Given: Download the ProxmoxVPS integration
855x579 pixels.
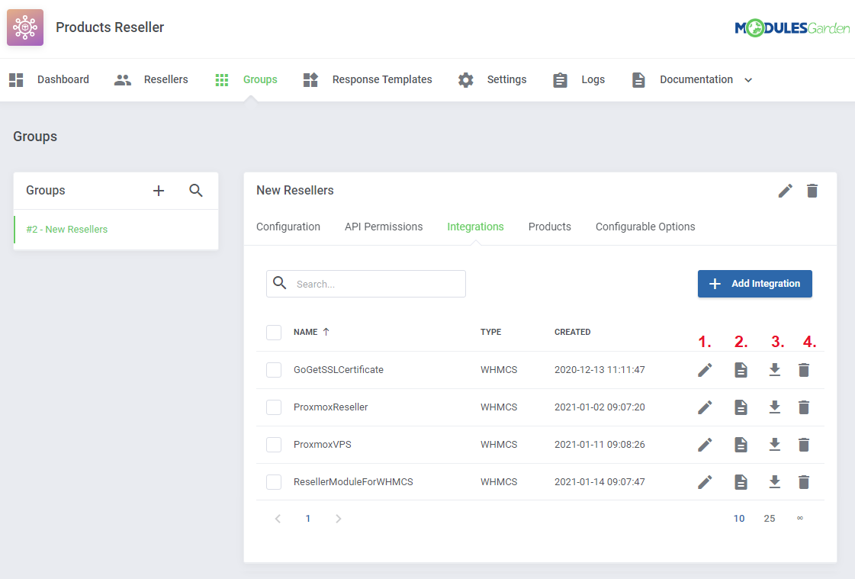Looking at the screenshot, I should [775, 445].
